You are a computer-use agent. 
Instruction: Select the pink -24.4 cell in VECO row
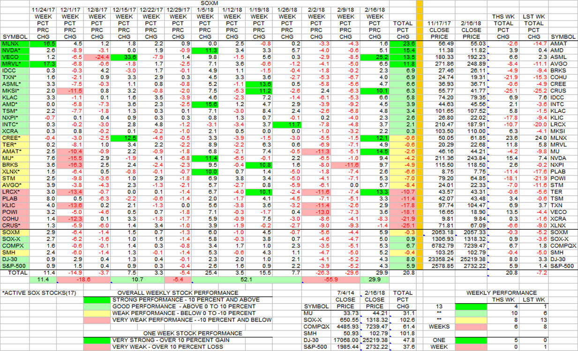pyautogui.click(x=97, y=57)
